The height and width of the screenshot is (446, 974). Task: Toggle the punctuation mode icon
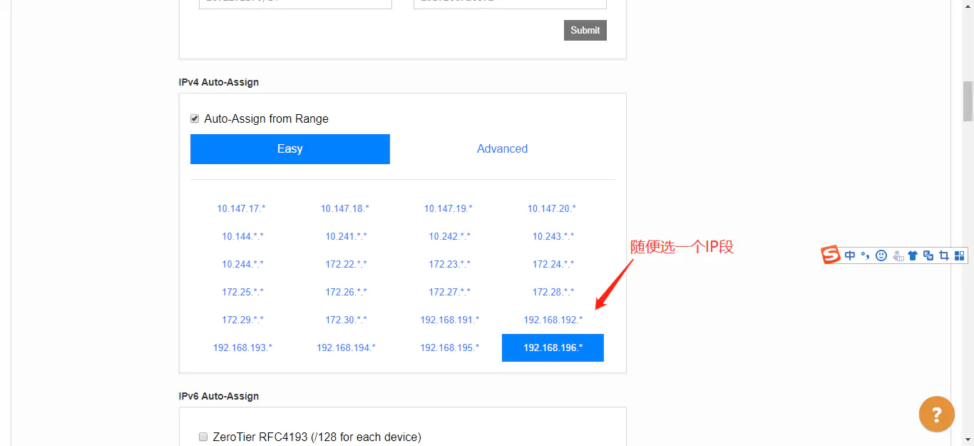click(x=866, y=255)
